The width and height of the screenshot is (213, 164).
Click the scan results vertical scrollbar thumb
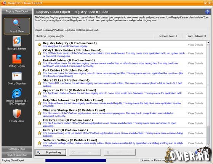[208, 85]
